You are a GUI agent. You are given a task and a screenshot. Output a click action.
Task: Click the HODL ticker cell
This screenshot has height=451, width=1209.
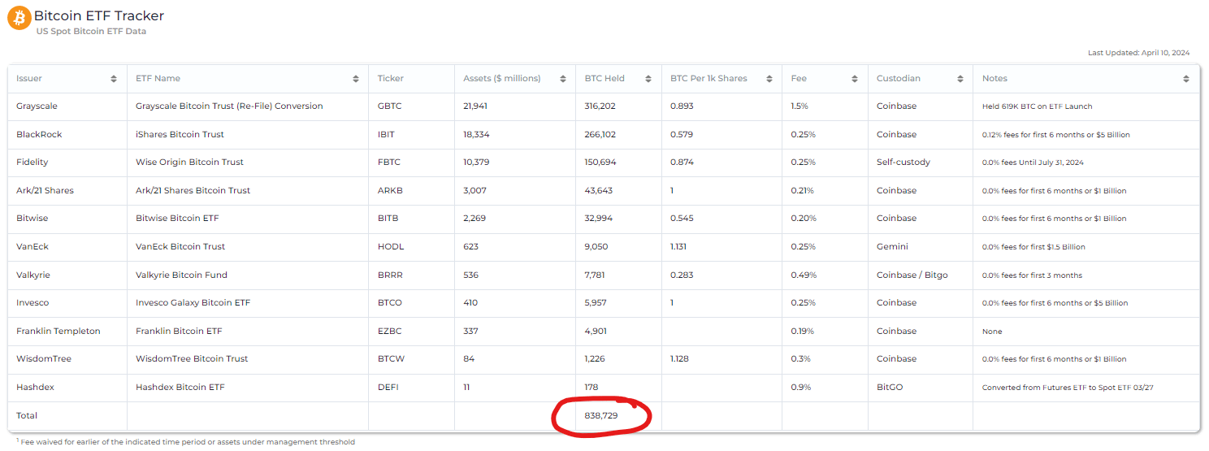391,246
